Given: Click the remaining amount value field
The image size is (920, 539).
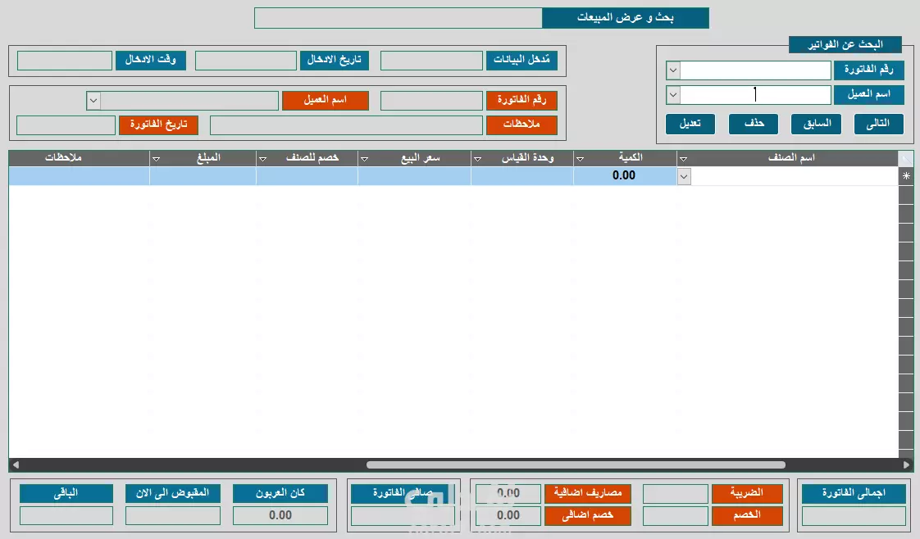Looking at the screenshot, I should click(66, 515).
